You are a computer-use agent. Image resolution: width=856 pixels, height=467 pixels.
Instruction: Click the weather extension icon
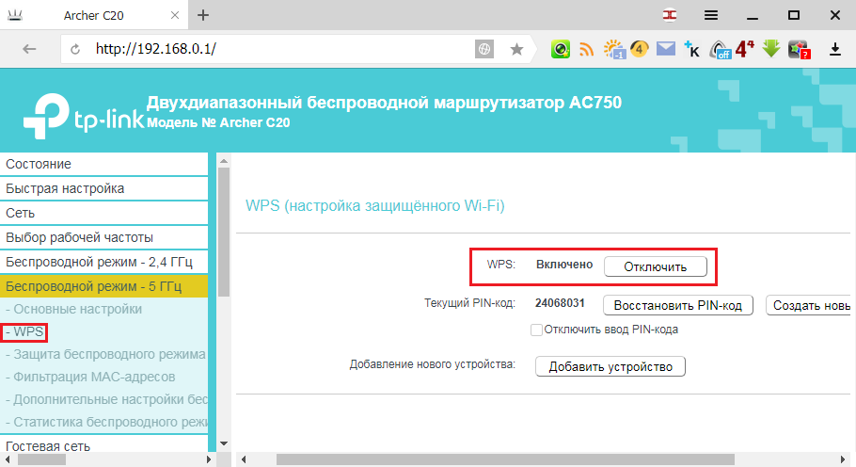(x=614, y=49)
